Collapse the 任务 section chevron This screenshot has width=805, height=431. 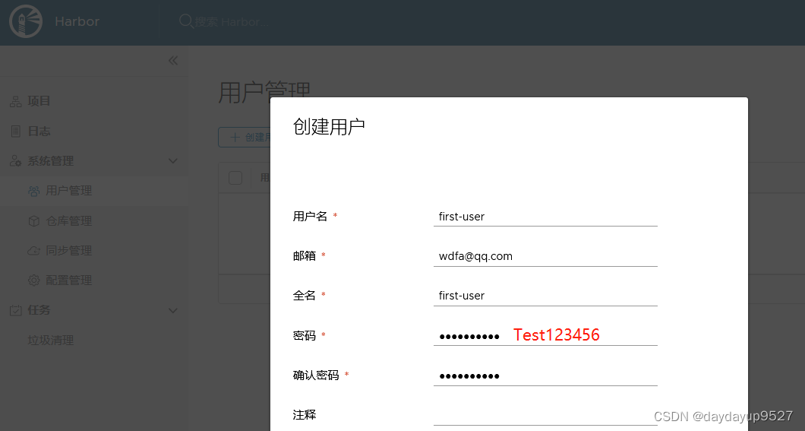[x=173, y=310]
